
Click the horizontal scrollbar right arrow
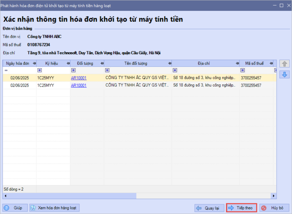click(x=274, y=196)
